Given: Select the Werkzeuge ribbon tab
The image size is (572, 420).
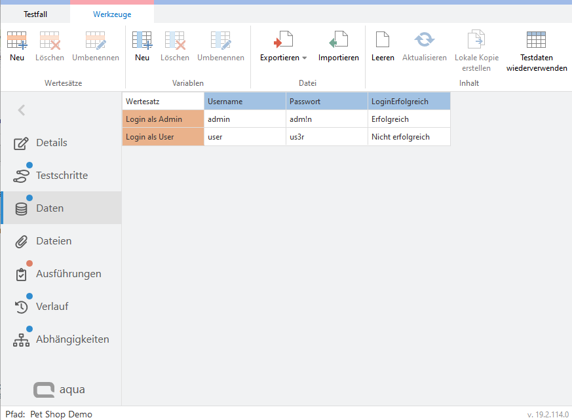Looking at the screenshot, I should pos(112,14).
